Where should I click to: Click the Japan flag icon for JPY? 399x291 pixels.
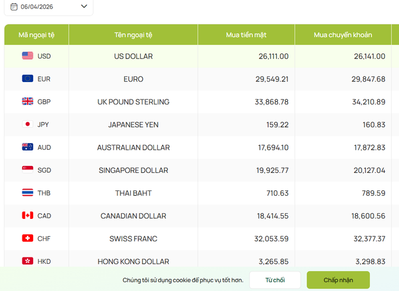click(x=27, y=124)
